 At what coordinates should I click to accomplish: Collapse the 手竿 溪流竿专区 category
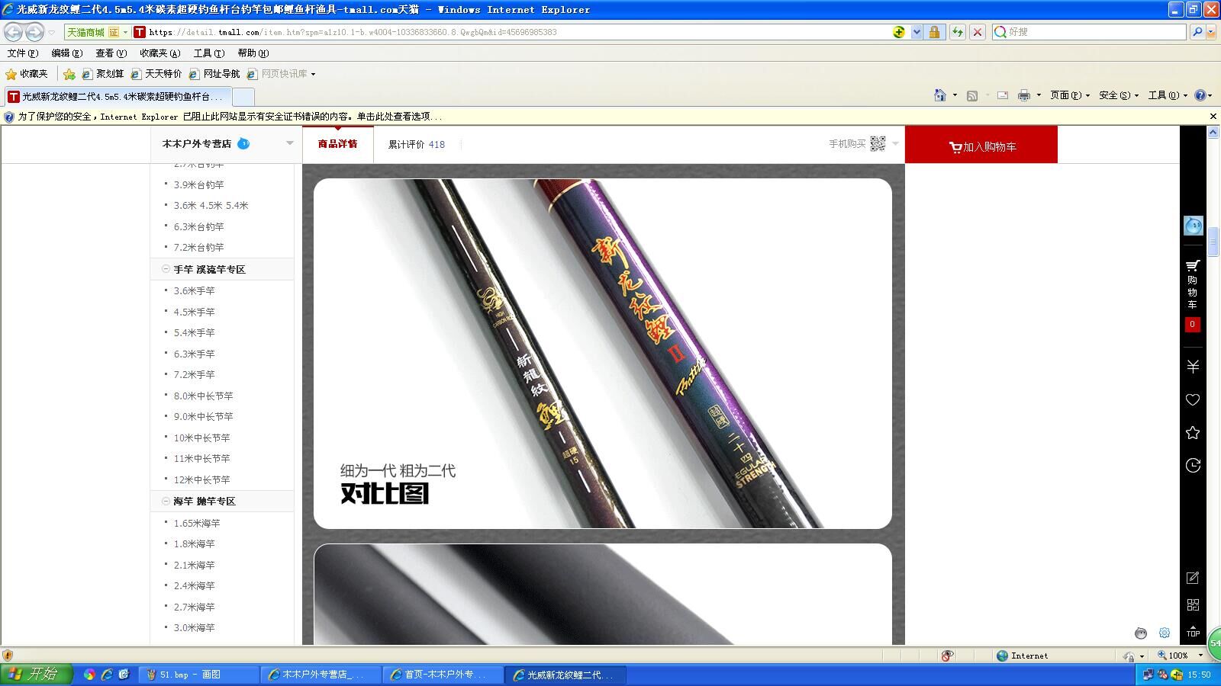tap(166, 269)
